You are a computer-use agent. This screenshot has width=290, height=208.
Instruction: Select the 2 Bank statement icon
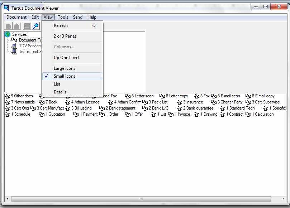pyautogui.click(x=102, y=108)
